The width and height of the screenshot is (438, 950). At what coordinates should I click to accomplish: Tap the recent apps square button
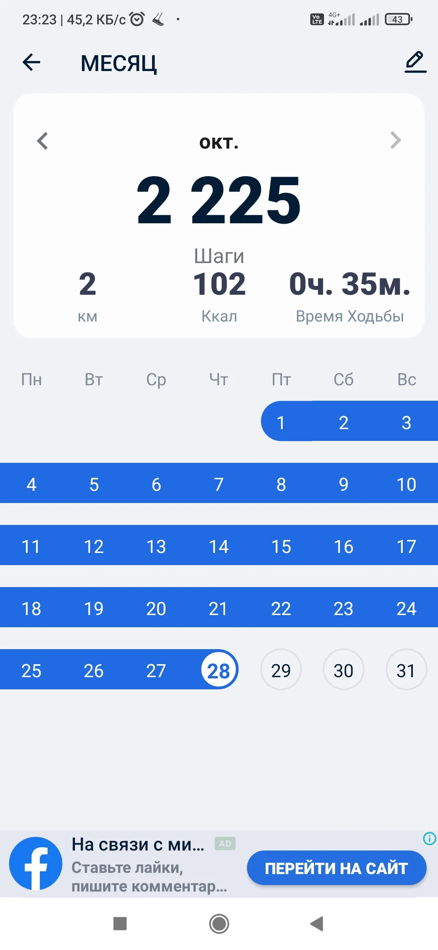pyautogui.click(x=120, y=924)
